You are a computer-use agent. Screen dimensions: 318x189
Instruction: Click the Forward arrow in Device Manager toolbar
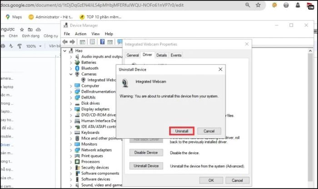pos(72,42)
